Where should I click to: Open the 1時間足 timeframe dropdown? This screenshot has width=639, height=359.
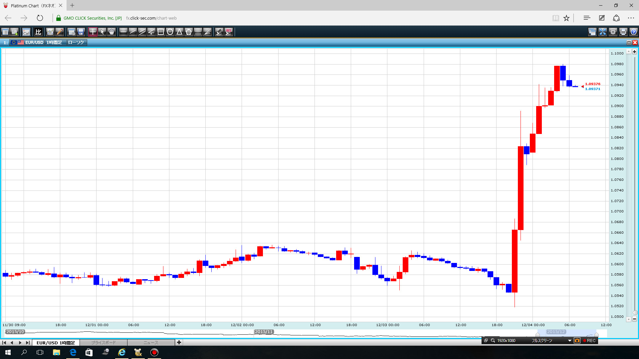pyautogui.click(x=55, y=43)
